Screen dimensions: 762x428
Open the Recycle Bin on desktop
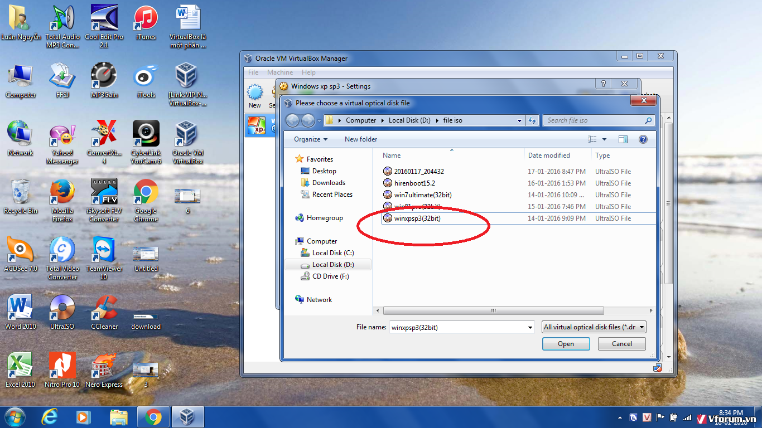(x=21, y=196)
